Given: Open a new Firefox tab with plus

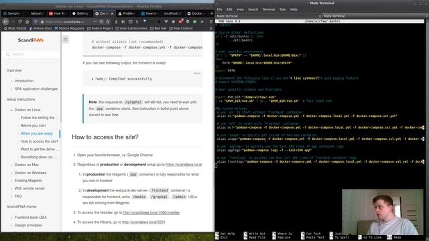Looking at the screenshot, I should point(212,13).
